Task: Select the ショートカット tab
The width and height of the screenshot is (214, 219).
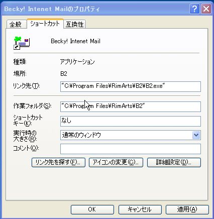Action: point(45,24)
